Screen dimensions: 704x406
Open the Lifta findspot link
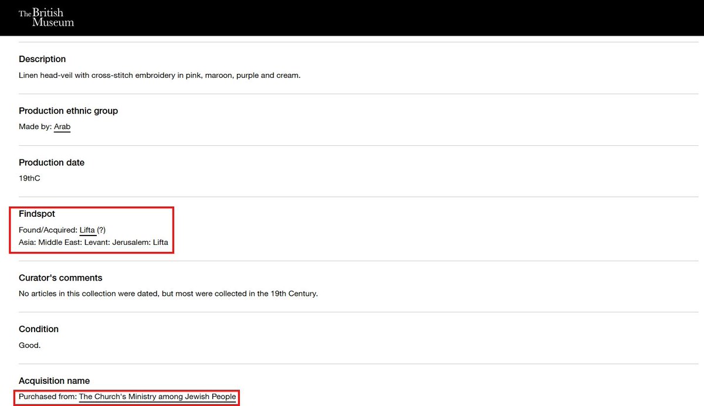pos(87,230)
